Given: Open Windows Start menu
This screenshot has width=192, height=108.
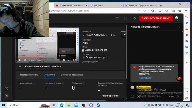Looking at the screenshot, I should pos(4,105).
